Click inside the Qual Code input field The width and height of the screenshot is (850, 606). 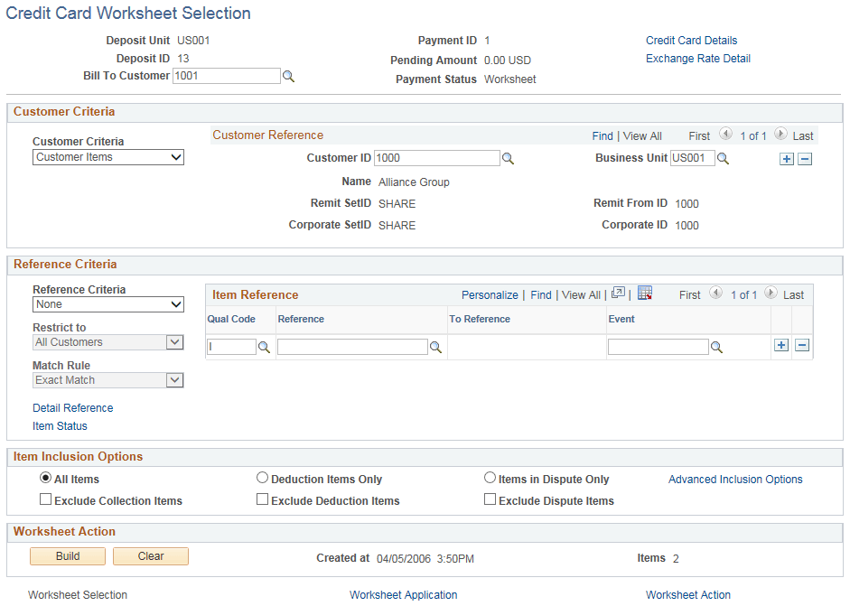[230, 346]
